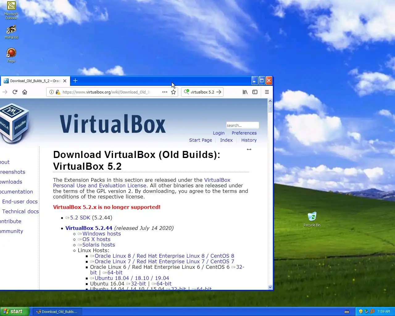The height and width of the screenshot is (316, 395).
Task: Download Ubuntu 16.04 32-bit package
Action: tap(138, 284)
